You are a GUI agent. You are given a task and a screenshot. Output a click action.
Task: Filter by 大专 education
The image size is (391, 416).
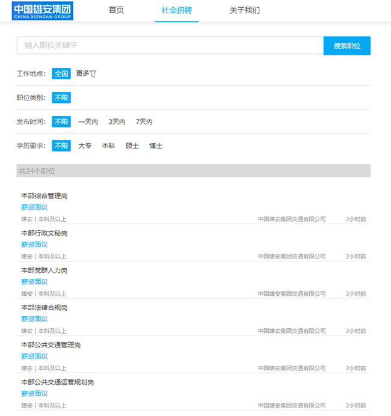pyautogui.click(x=85, y=145)
